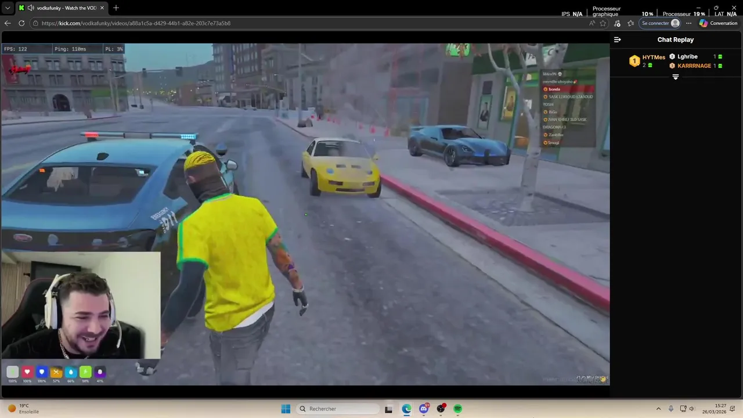Screen dimensions: 743x418
Task: Click the streamer webcam overlay
Action: point(81,305)
